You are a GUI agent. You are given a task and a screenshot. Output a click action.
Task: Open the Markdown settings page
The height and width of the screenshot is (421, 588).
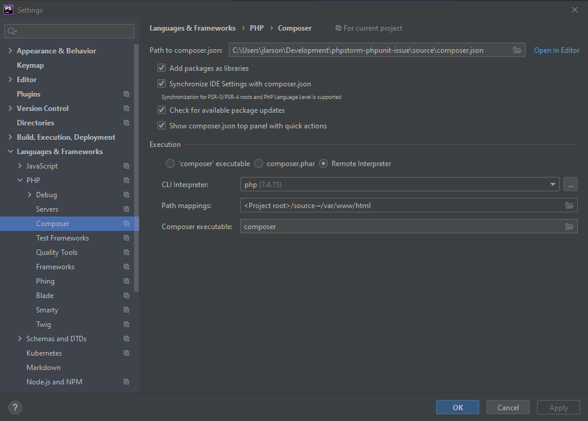[x=43, y=368]
